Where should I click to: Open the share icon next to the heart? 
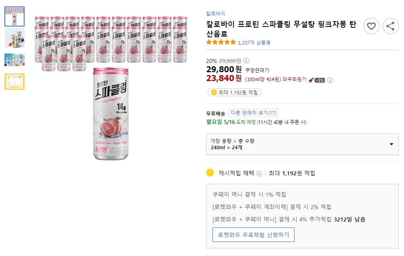pos(390,26)
